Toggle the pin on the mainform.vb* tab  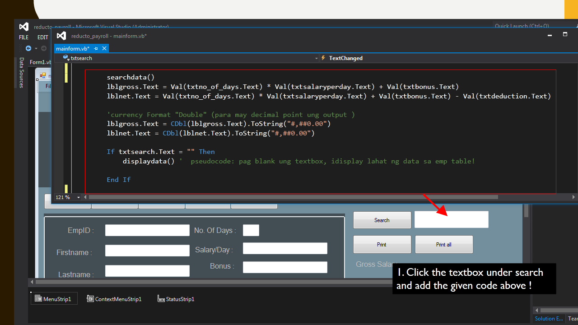click(x=96, y=48)
